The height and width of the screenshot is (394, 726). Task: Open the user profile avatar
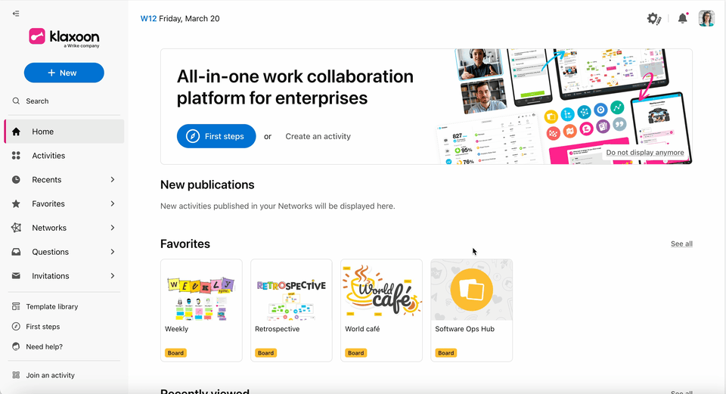[706, 18]
